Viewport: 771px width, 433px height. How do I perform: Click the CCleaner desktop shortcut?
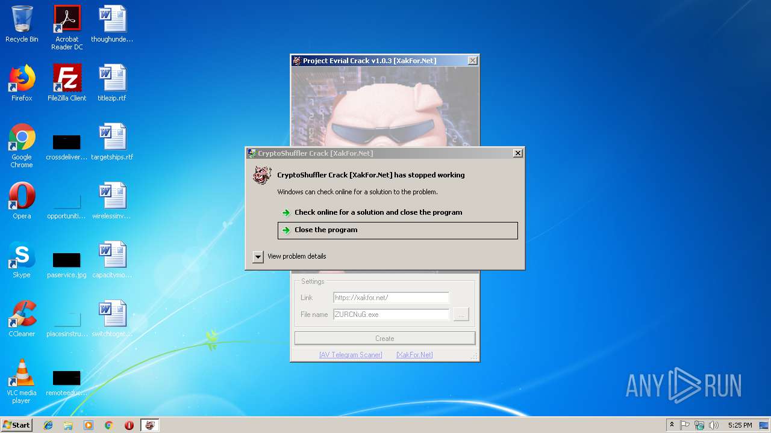[x=22, y=319]
